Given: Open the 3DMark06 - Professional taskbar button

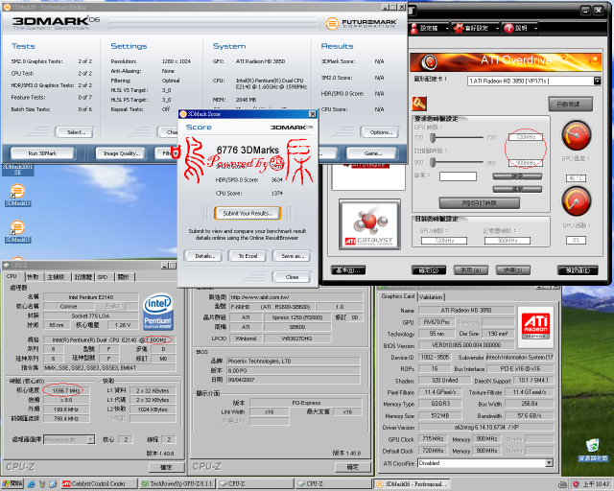Looking at the screenshot, I should pos(412,484).
